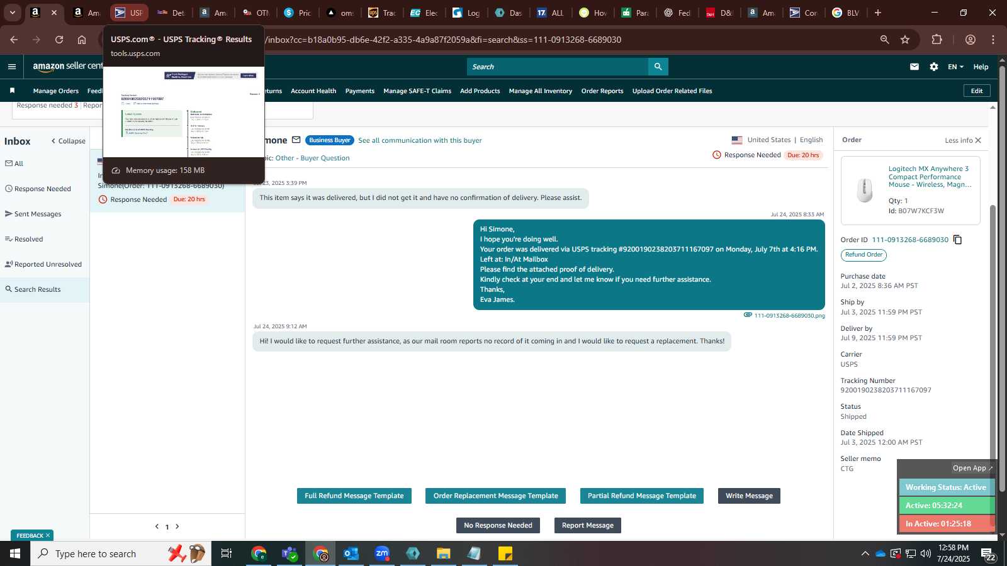Click Full Refund Message Template button

coord(354,496)
